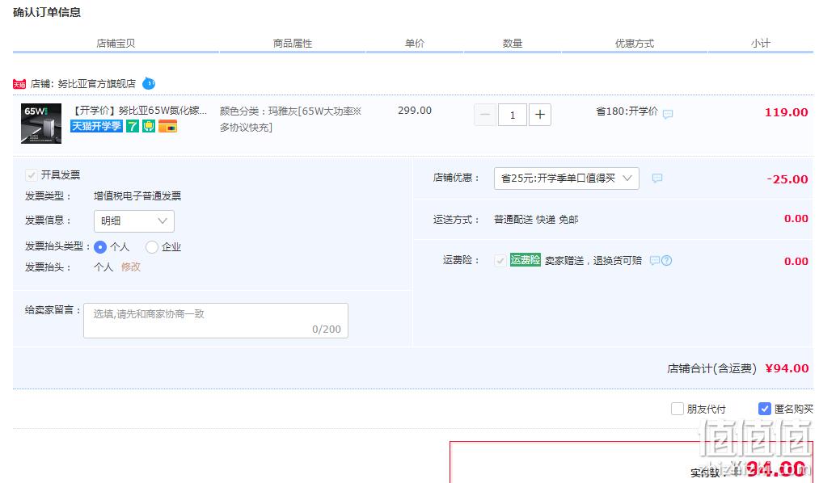Click the 普通配送 快递 免邮 shipping text
This screenshot has height=483, width=819.
536,220
